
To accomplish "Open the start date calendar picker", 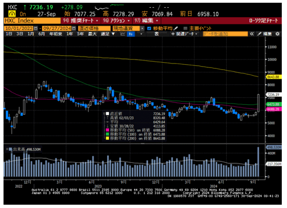I will tap(36, 29).
